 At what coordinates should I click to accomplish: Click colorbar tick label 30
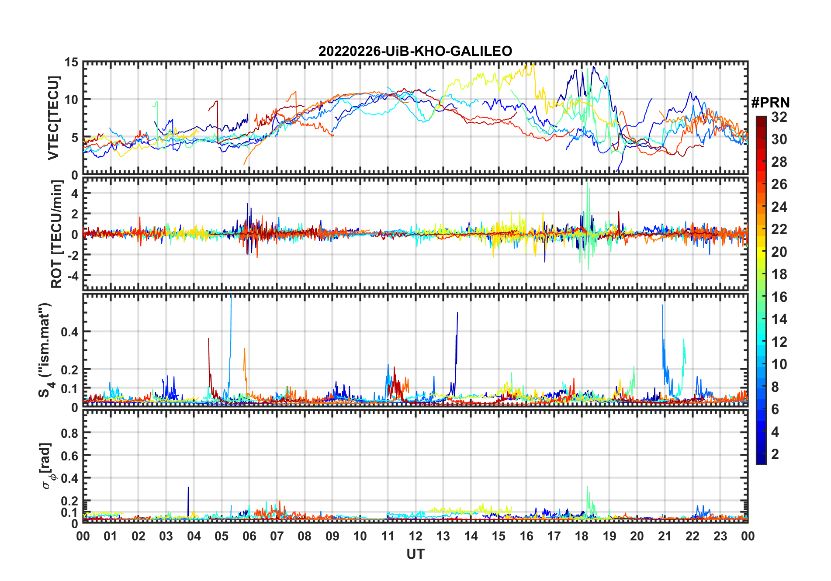(x=779, y=139)
